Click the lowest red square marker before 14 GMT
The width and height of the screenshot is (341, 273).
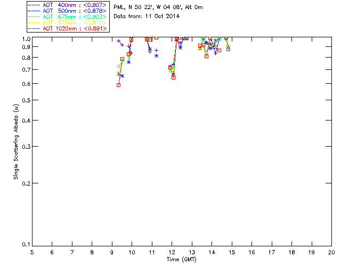pyautogui.click(x=206, y=56)
